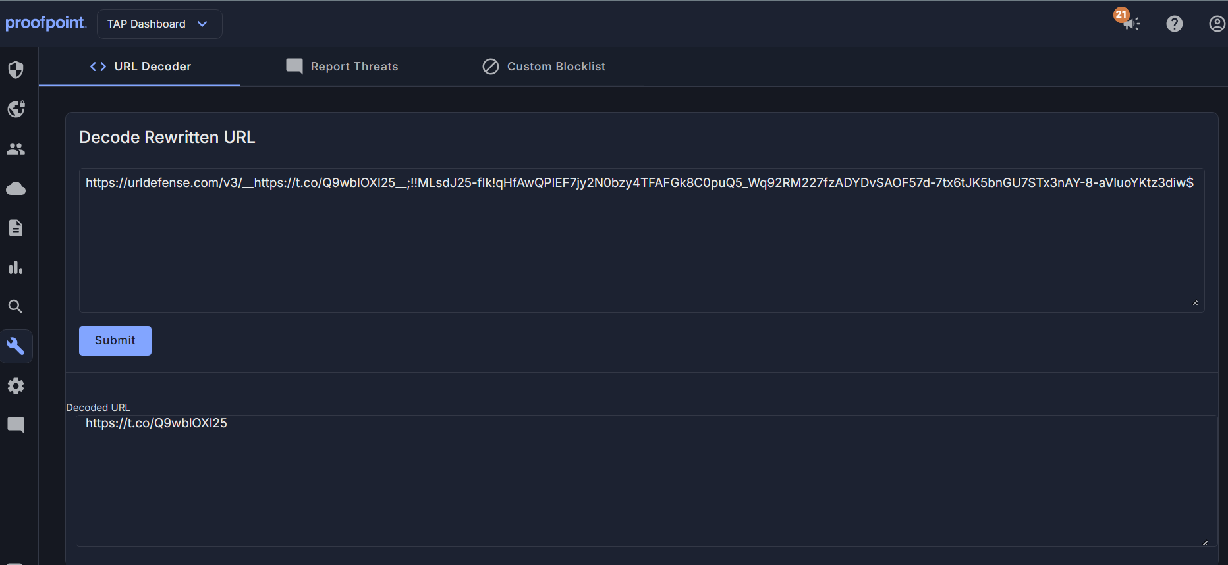The width and height of the screenshot is (1228, 565).
Task: Select the URL Decoder tab
Action: 140,67
